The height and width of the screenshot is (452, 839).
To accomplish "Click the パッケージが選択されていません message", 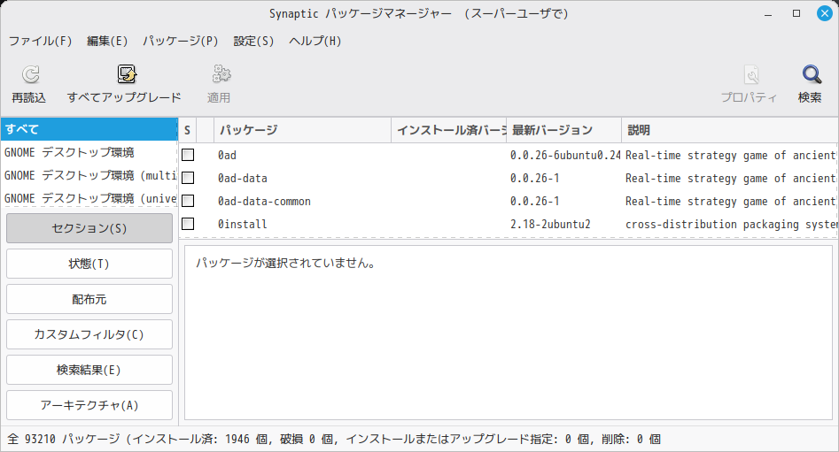I will (285, 263).
